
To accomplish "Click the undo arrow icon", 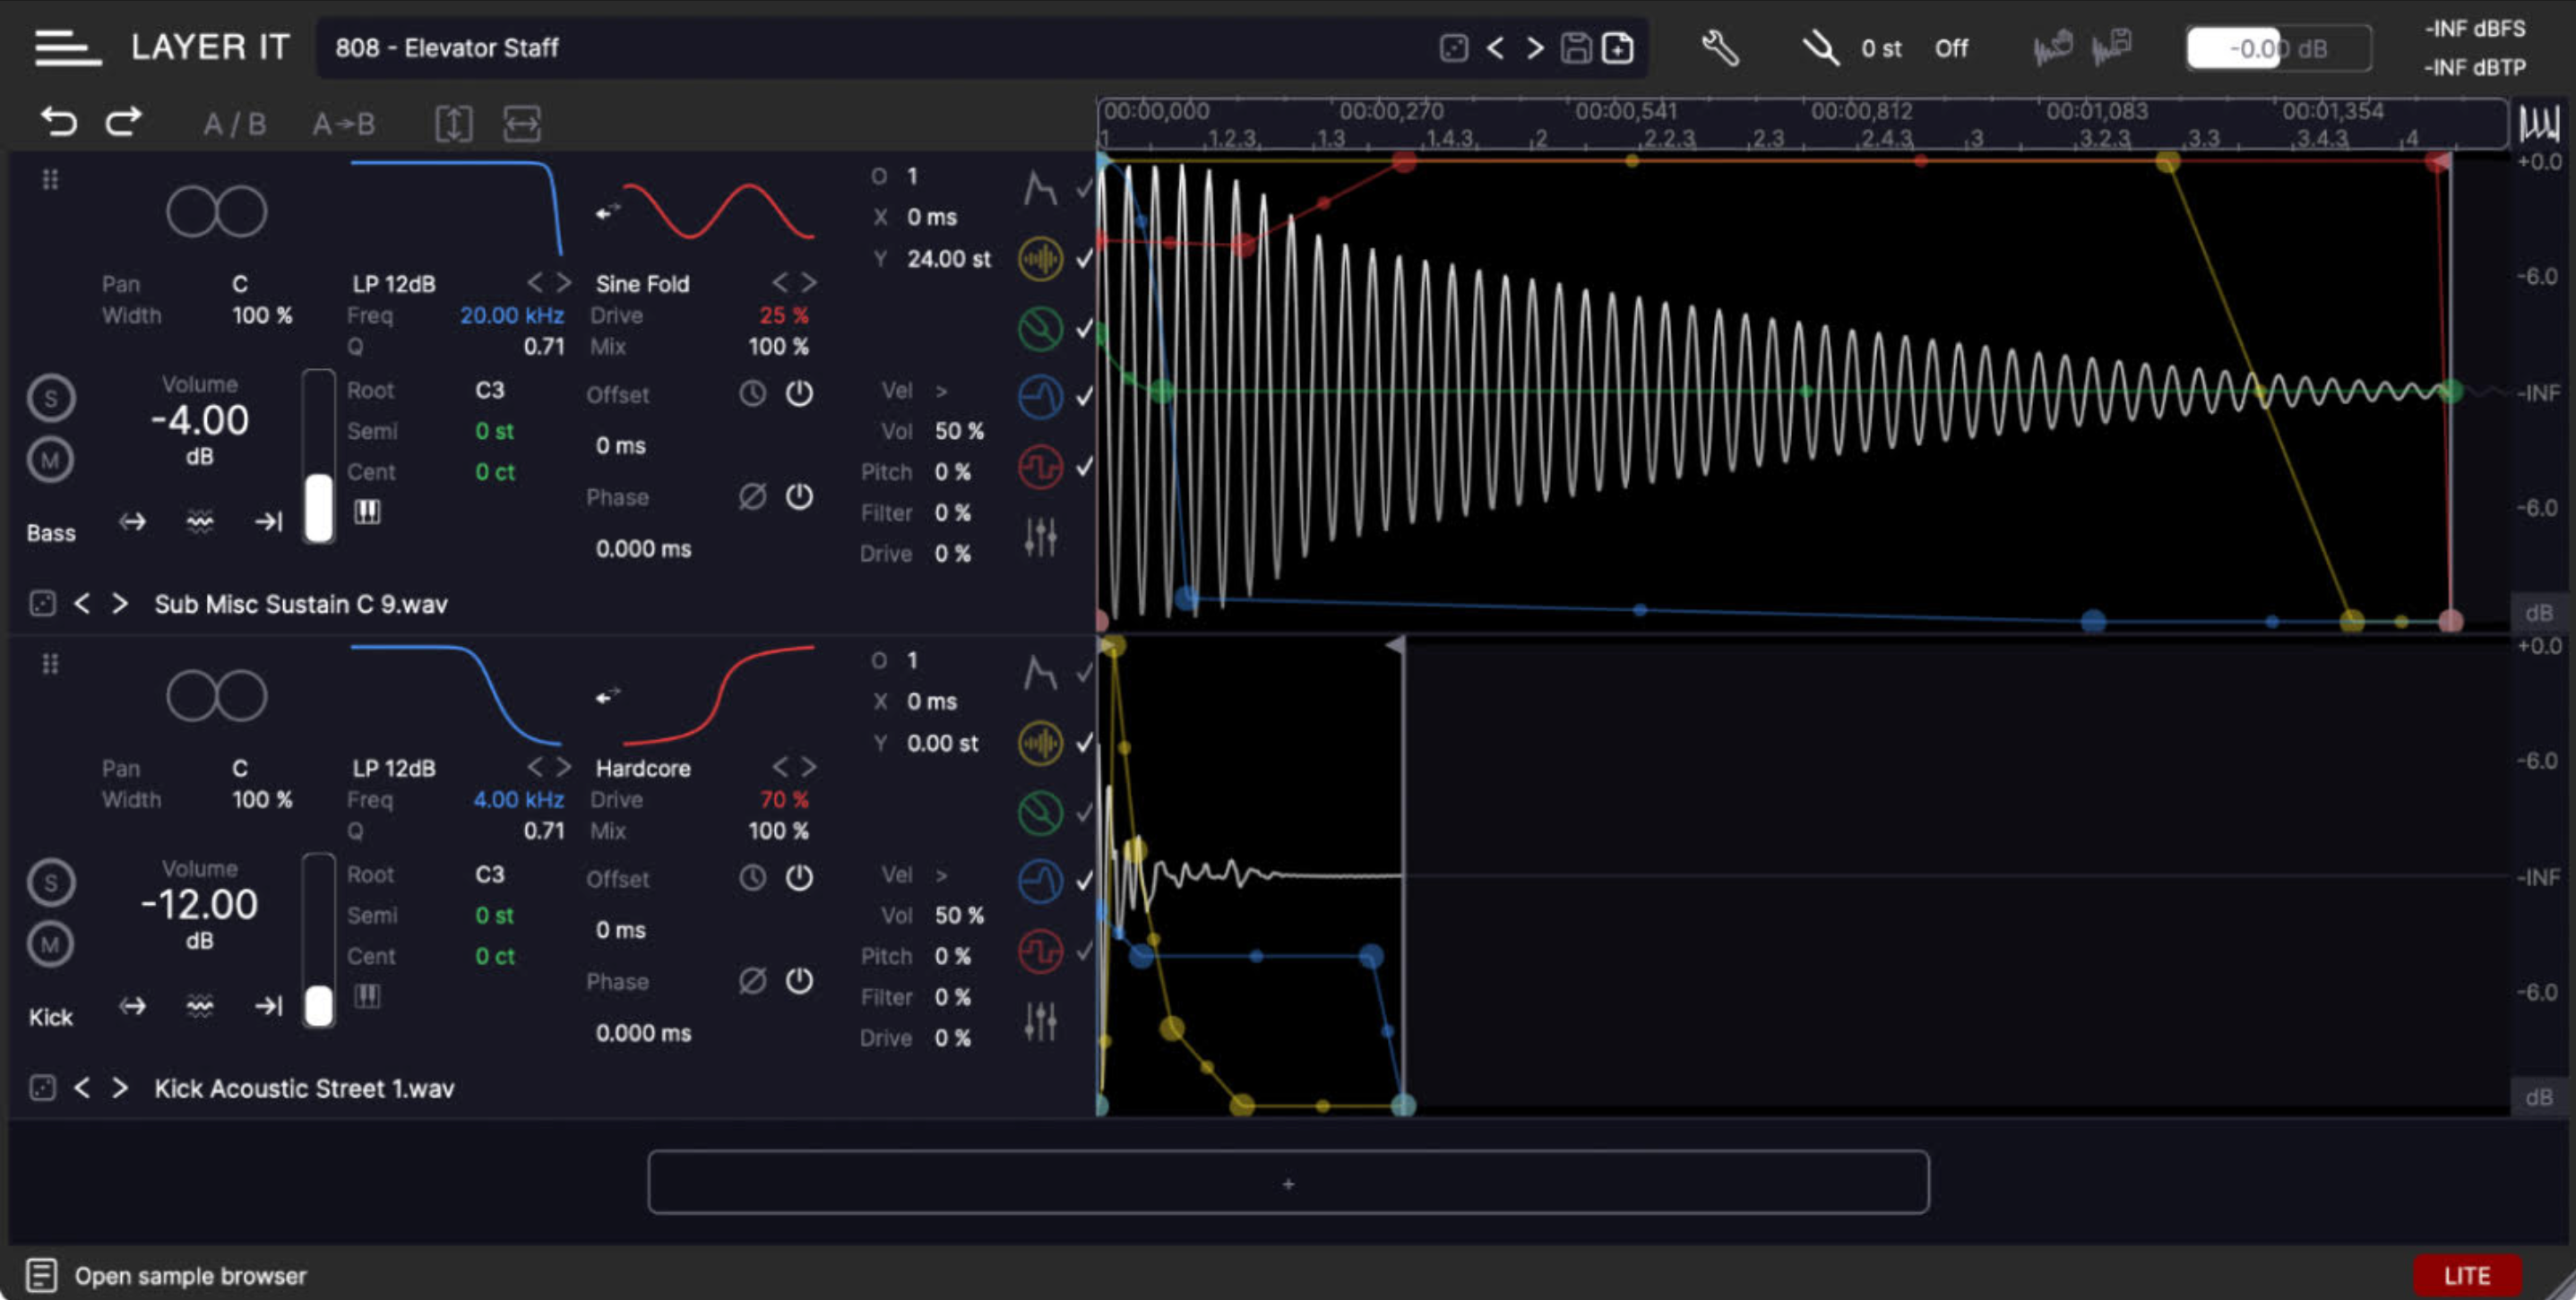I will (58, 122).
